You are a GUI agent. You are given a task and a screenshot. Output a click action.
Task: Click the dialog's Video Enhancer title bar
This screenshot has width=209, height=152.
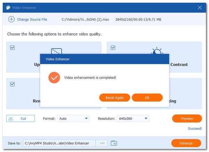104,59
